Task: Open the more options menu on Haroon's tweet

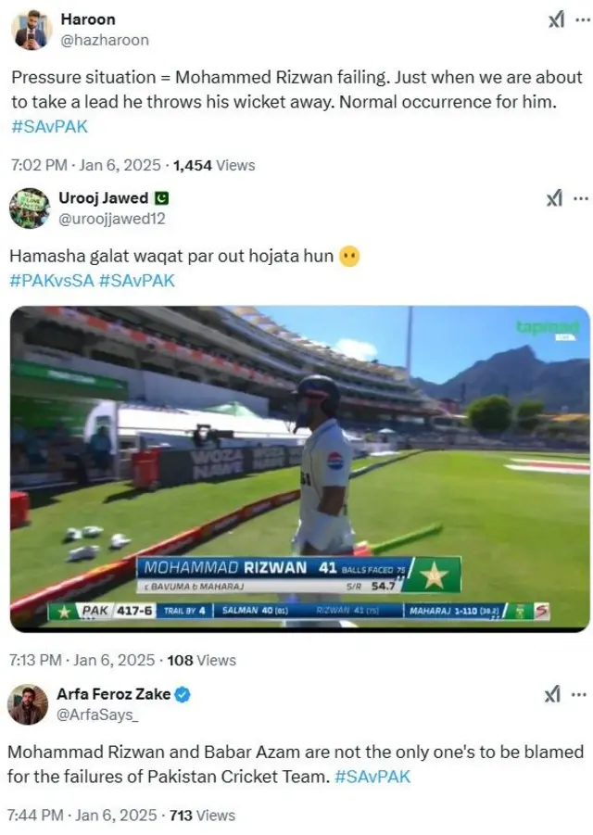Action: tap(580, 19)
